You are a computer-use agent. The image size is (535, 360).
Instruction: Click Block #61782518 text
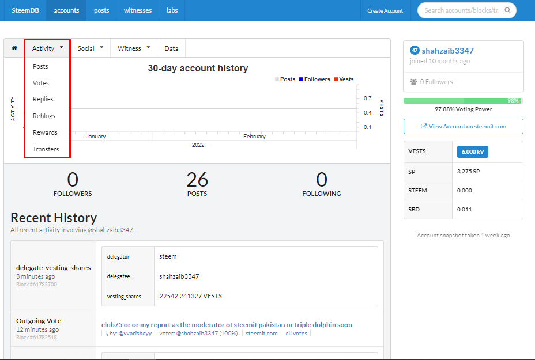click(36, 337)
